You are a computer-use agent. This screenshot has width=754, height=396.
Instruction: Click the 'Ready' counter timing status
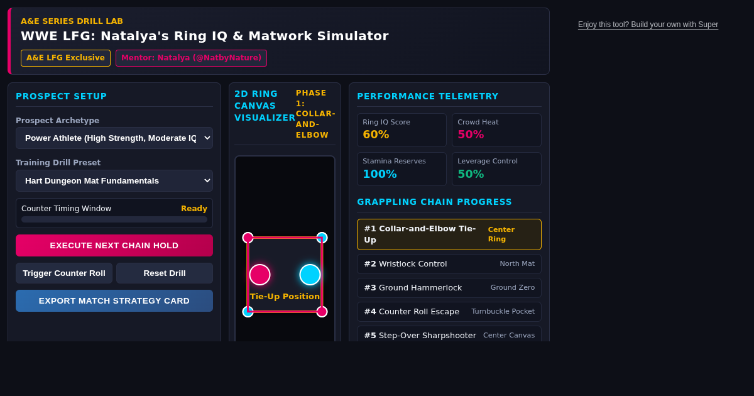pyautogui.click(x=194, y=209)
